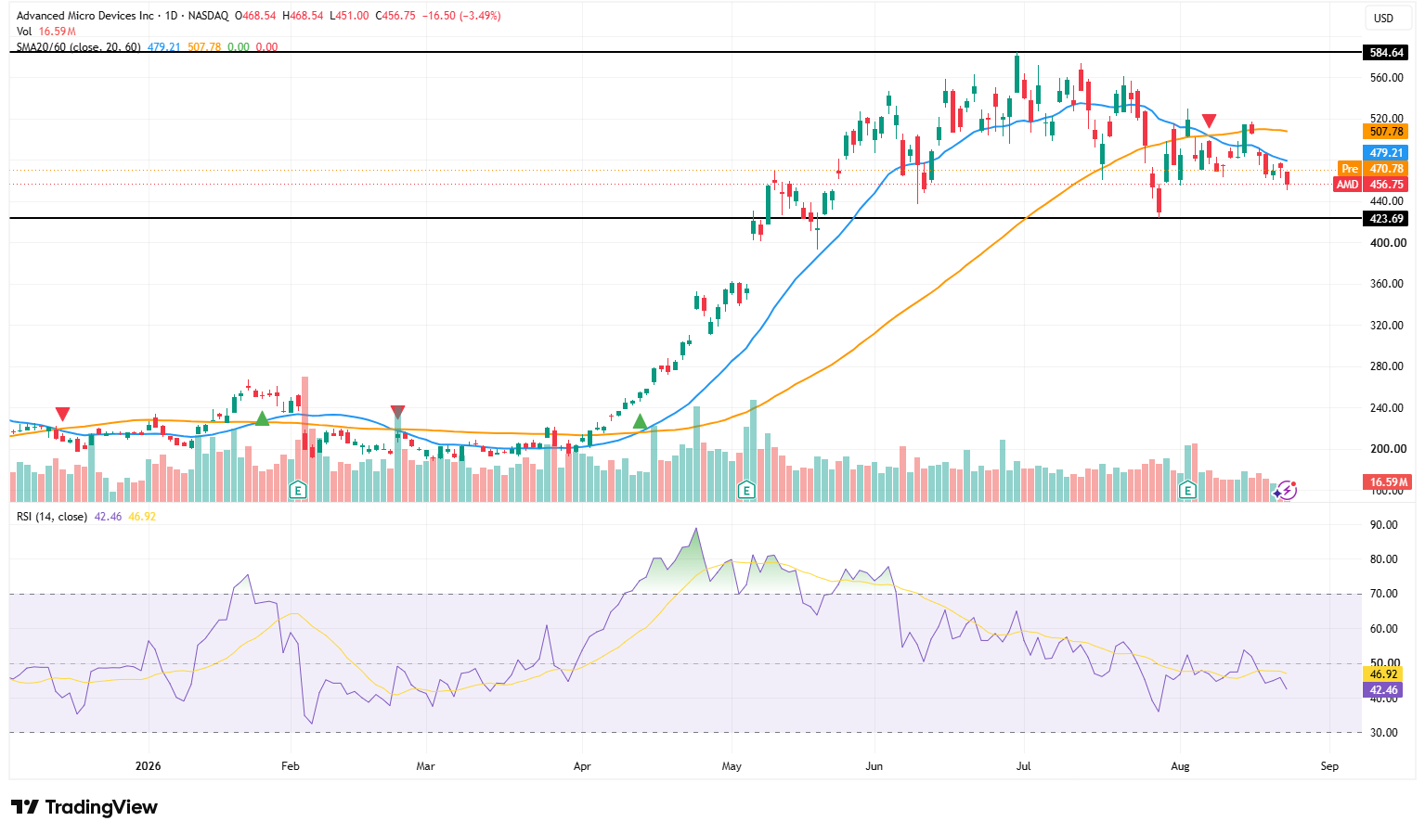Screen dimensions: 1425x834
Task: Click the Jun label on the time axis
Action: (874, 766)
